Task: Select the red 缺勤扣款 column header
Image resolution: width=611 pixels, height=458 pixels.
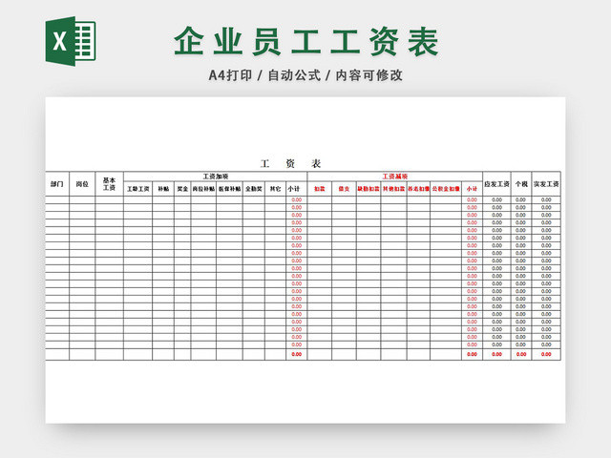Action: pyautogui.click(x=369, y=189)
